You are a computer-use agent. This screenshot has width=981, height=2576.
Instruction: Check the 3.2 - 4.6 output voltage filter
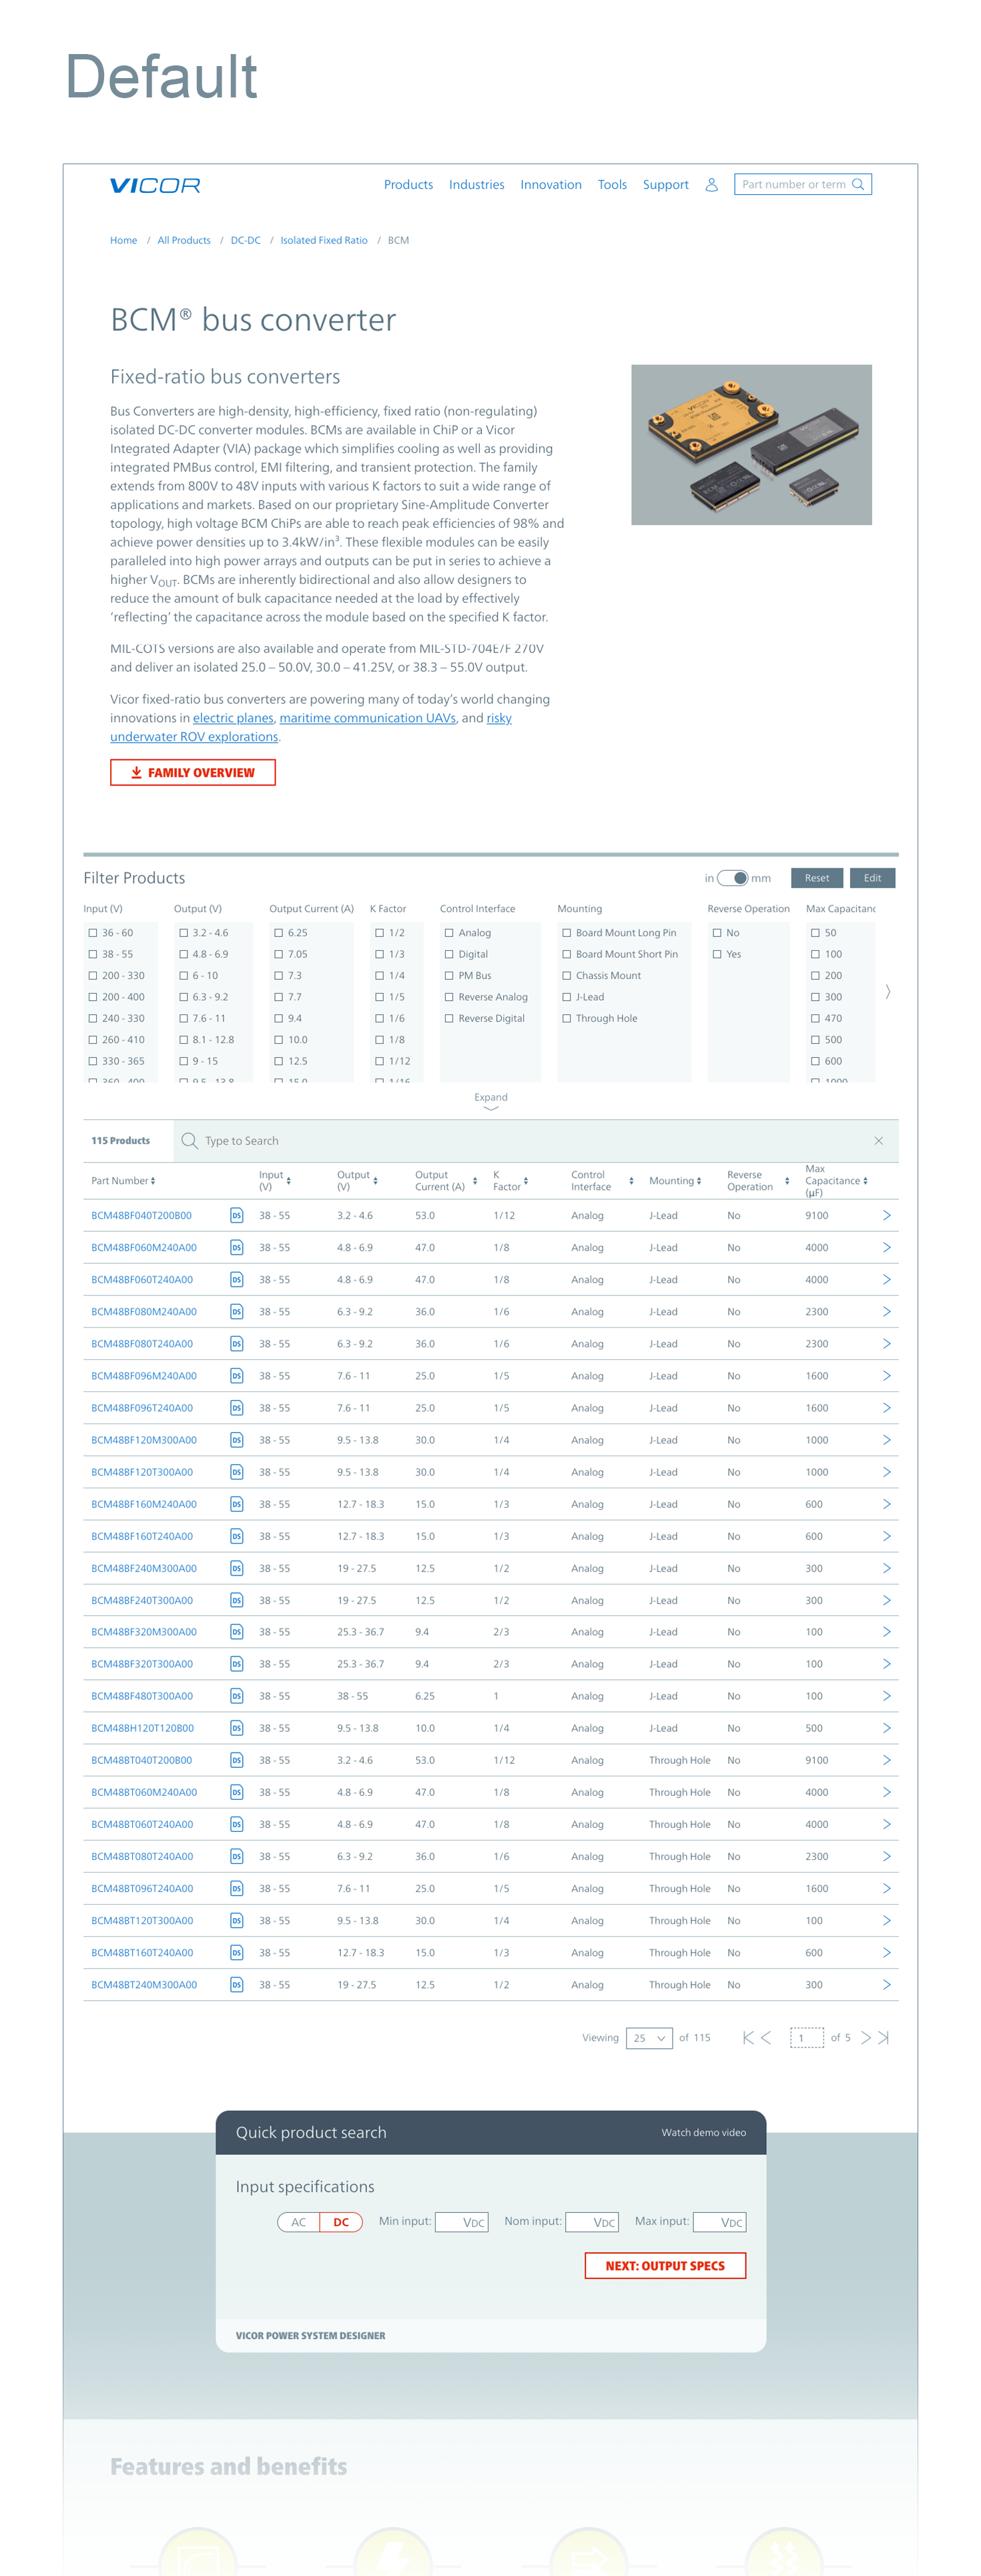[184, 932]
